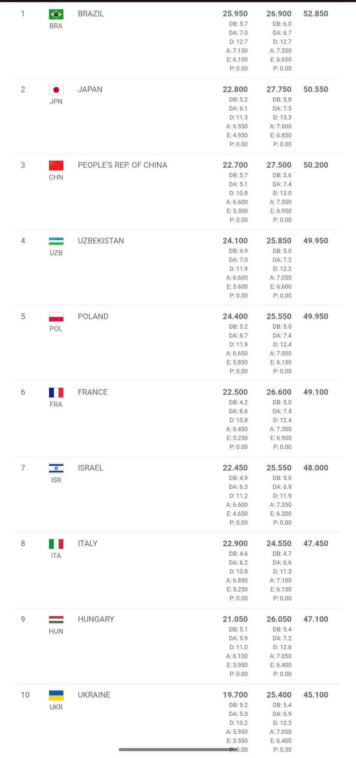Image resolution: width=356 pixels, height=758 pixels.
Task: Tap the Japan flag icon
Action: point(56,90)
